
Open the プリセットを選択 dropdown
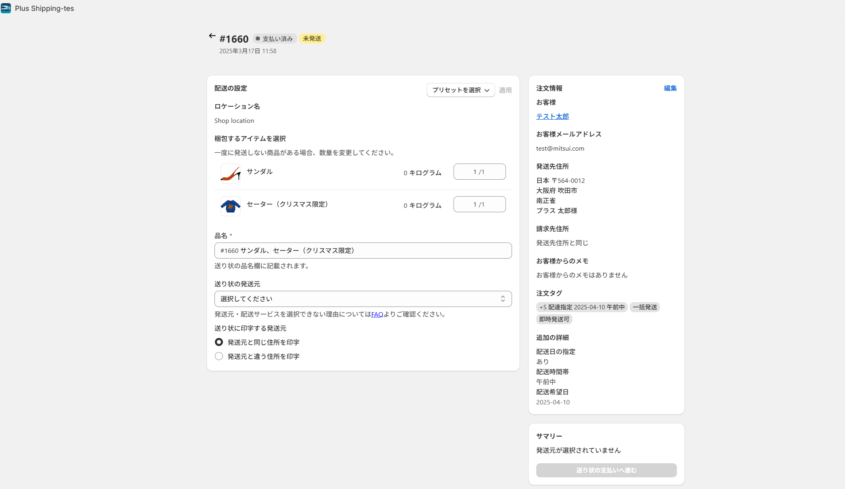(x=460, y=90)
